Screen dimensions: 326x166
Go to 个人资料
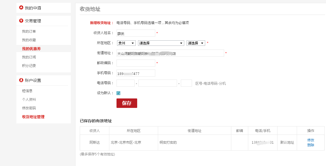(x=29, y=100)
